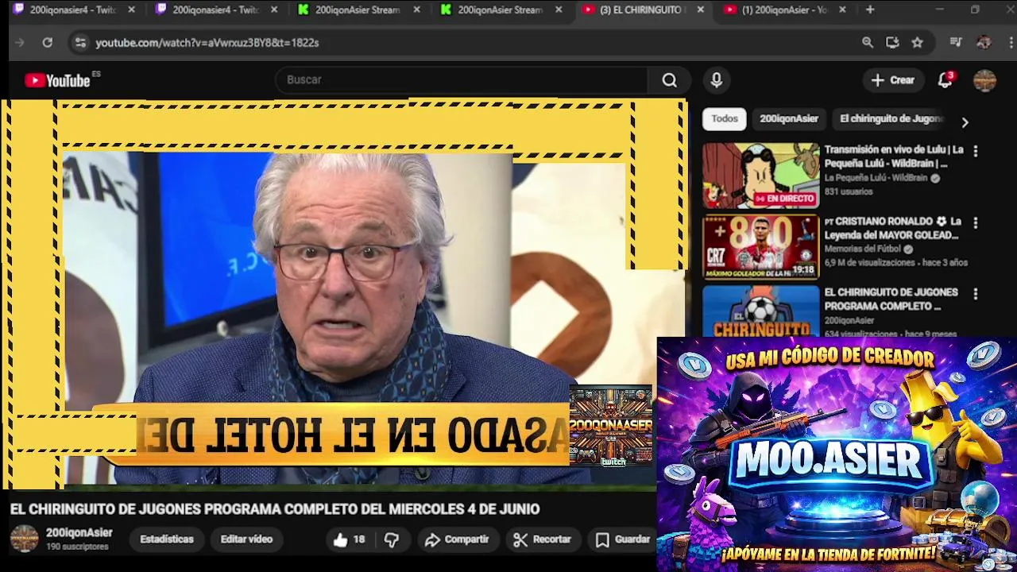
Task: Bookmark this page with the star icon
Action: [x=917, y=43]
